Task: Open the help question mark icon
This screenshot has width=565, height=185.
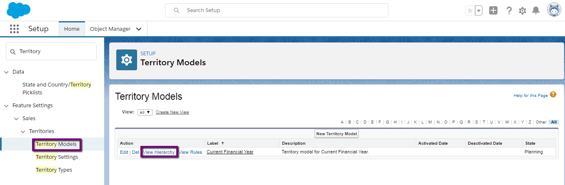Action: coord(509,11)
